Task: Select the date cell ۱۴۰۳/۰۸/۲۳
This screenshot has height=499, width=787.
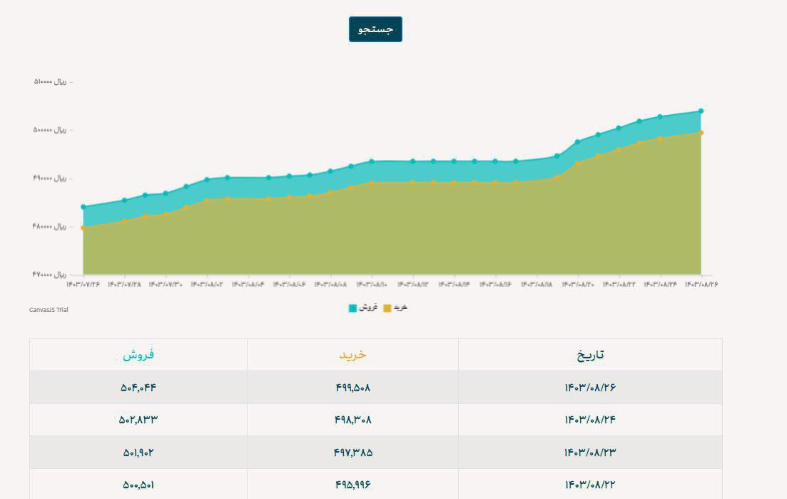Action: [x=590, y=453]
